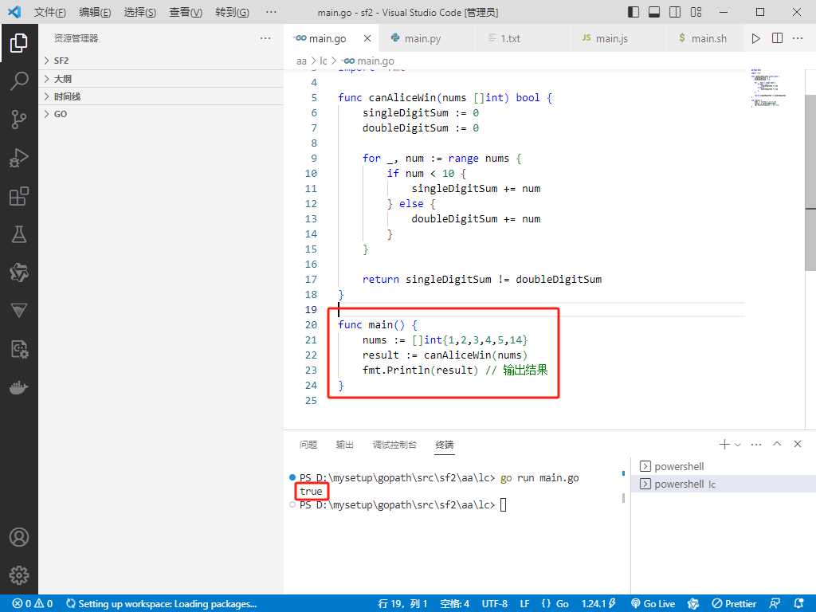This screenshot has height=612, width=816.
Task: Open the 查看(V) menu
Action: click(186, 12)
